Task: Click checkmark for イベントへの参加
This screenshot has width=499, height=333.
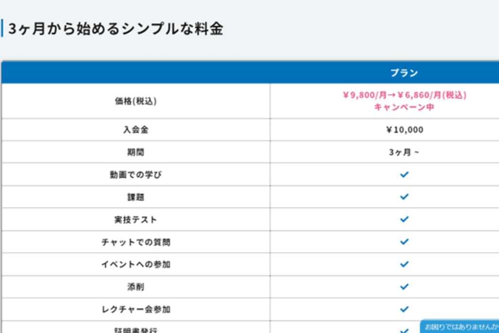Action: [x=404, y=264]
